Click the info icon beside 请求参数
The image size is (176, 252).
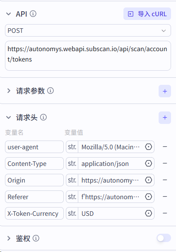(x=51, y=91)
